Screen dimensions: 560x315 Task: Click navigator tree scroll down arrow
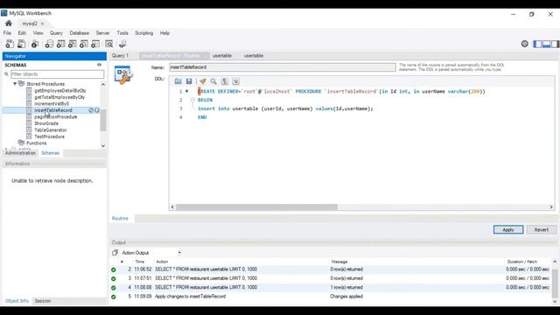[103, 146]
